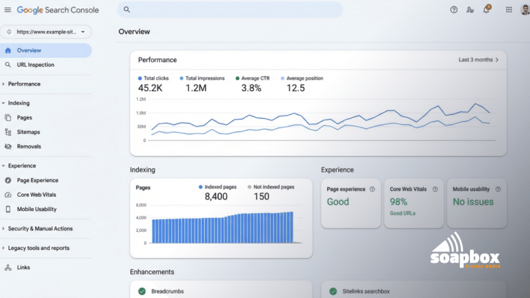Screen dimensions: 530x298
Task: Click the 45.2K total clicks value
Action: point(150,88)
